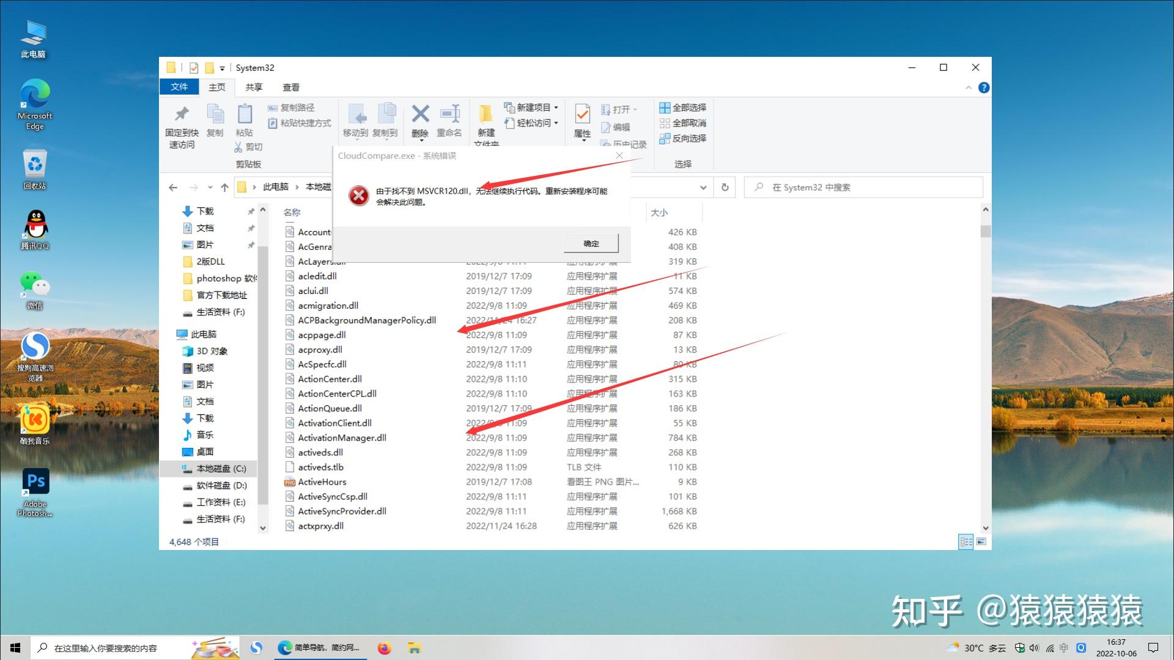
Task: Select Software Disk (D:) in tree
Action: pyautogui.click(x=215, y=486)
